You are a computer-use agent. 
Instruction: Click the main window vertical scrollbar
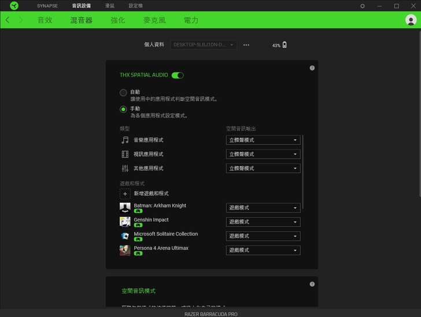pyautogui.click(x=420, y=114)
